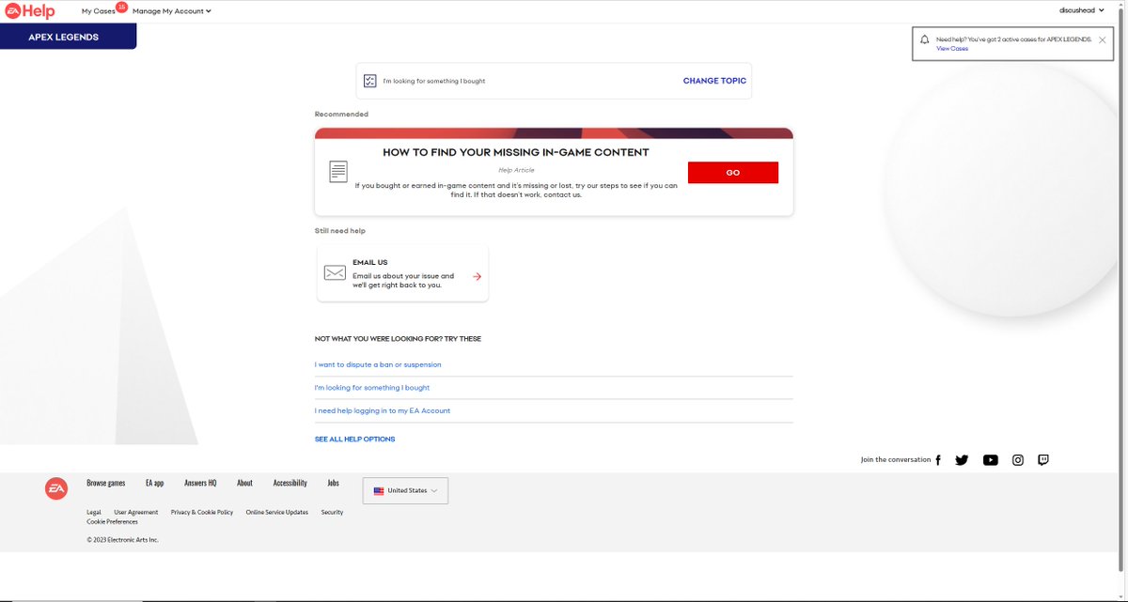Image resolution: width=1128 pixels, height=602 pixels.
Task: Click I'm looking for something I bought link
Action: 372,388
